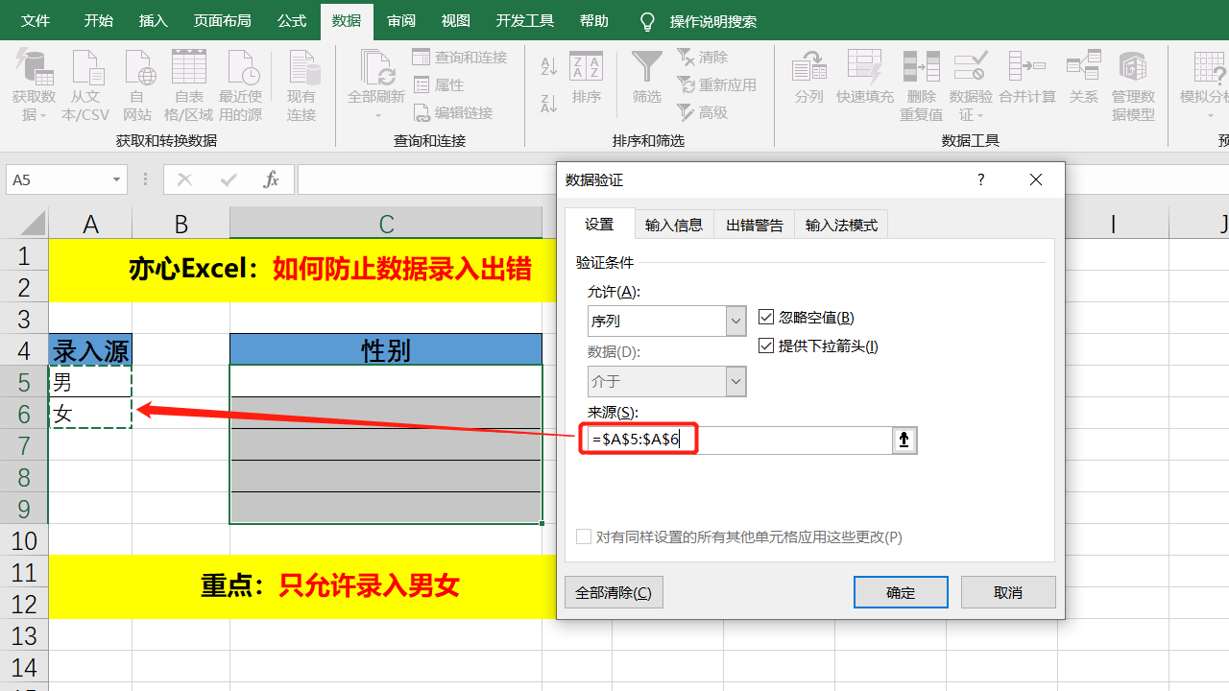Screen dimensions: 1229x691
Task: Click the 合并计算 icon
Action: (1027, 67)
